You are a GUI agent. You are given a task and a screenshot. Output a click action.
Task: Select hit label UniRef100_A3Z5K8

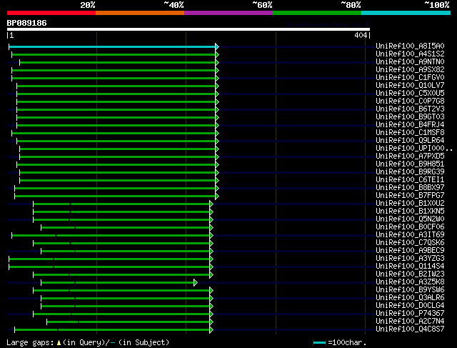(410, 282)
